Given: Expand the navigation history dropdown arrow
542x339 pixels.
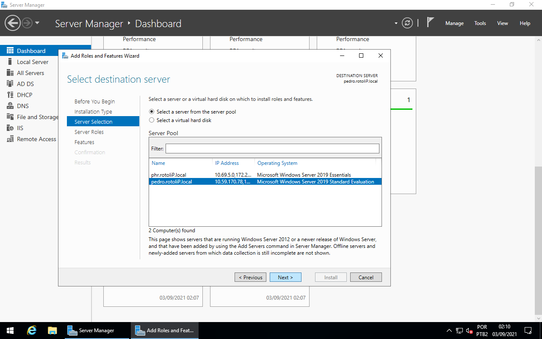Looking at the screenshot, I should click(x=37, y=23).
